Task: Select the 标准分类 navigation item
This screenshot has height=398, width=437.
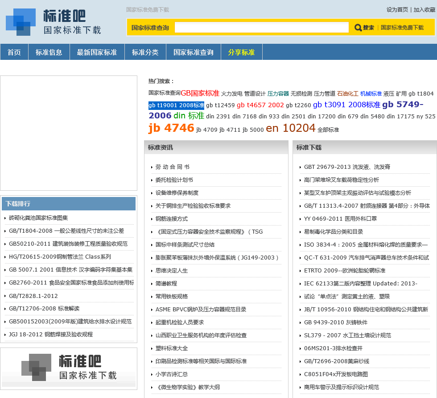Action: click(145, 52)
